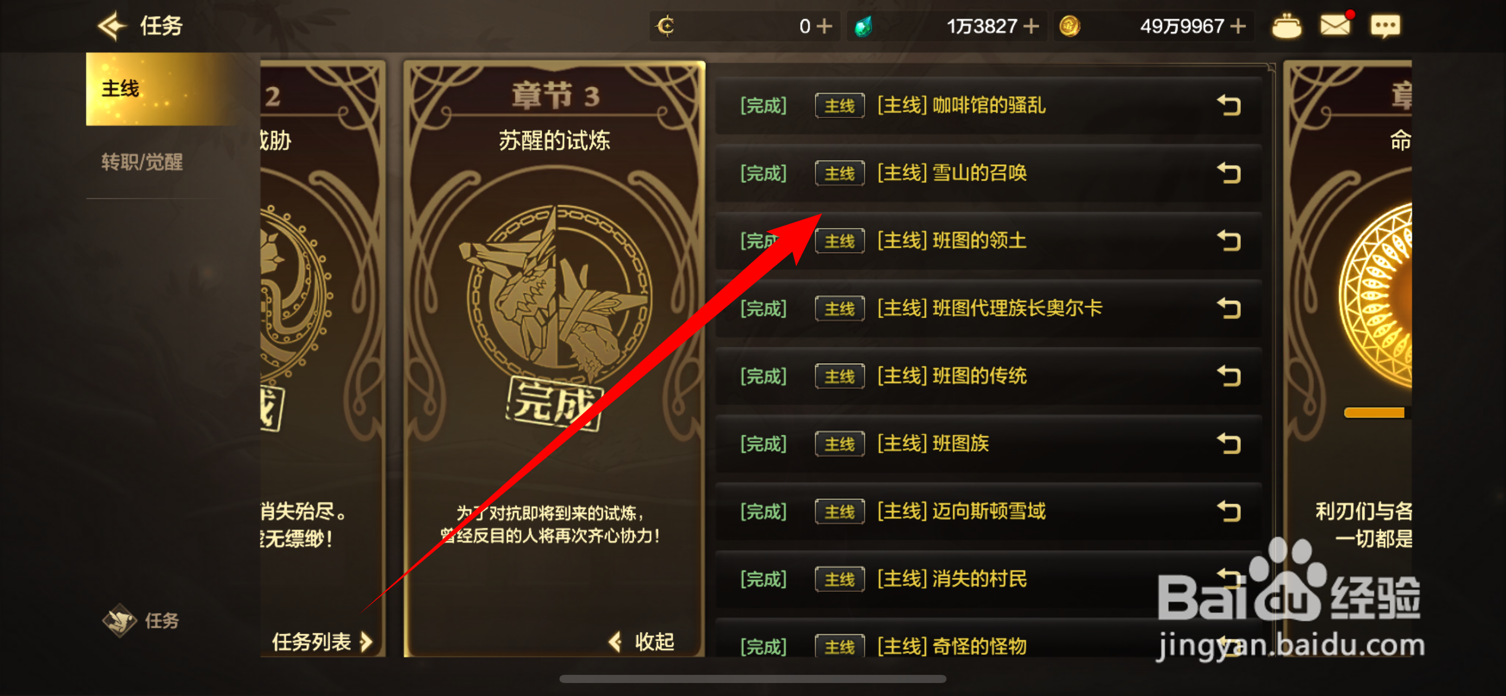Switch to the 转职/觉醒 tab
Screen dimensions: 1506x696
tap(142, 162)
